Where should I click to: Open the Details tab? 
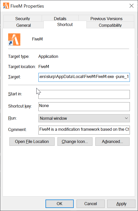click(x=60, y=18)
